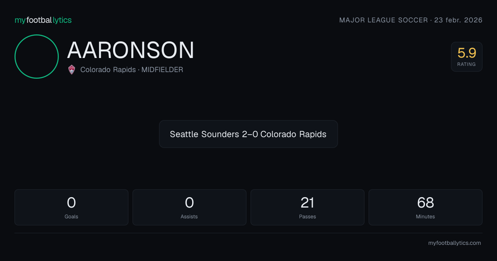
Task: Click the Colorado Rapids club crest icon
Action: point(72,70)
